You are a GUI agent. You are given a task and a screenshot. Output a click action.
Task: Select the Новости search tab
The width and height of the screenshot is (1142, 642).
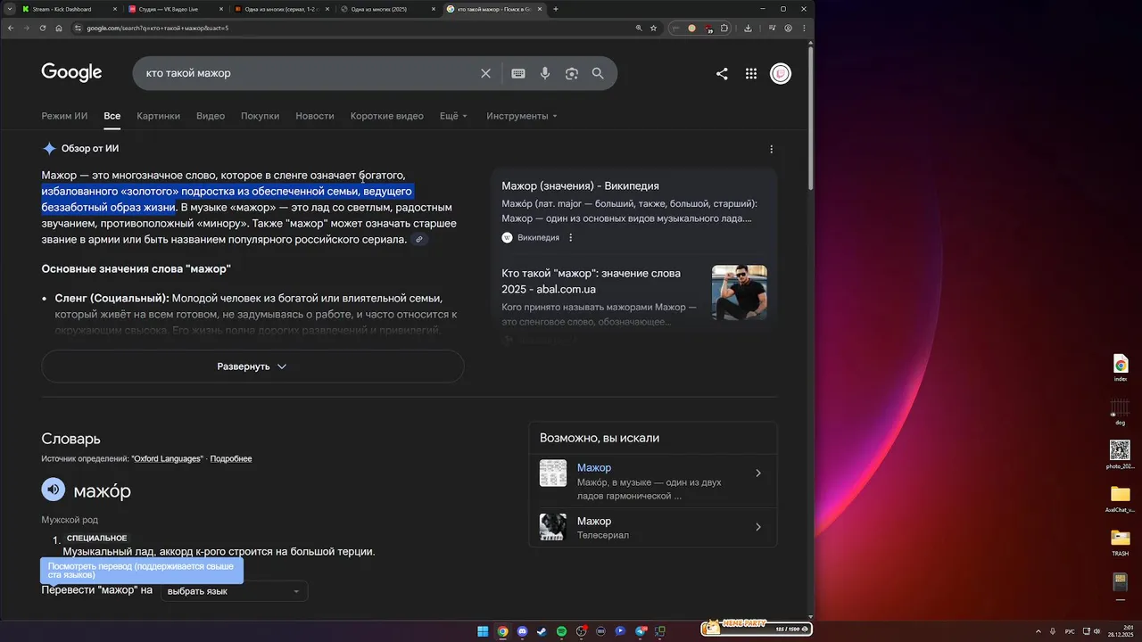click(315, 116)
